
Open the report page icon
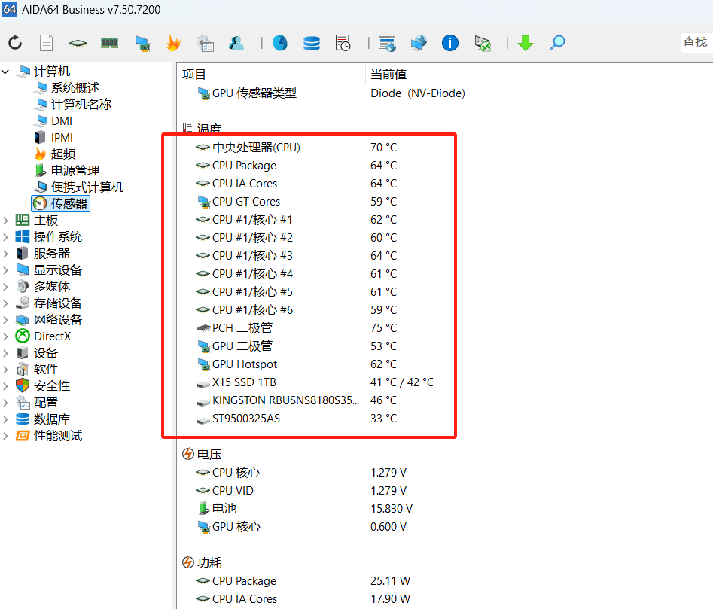tap(46, 43)
